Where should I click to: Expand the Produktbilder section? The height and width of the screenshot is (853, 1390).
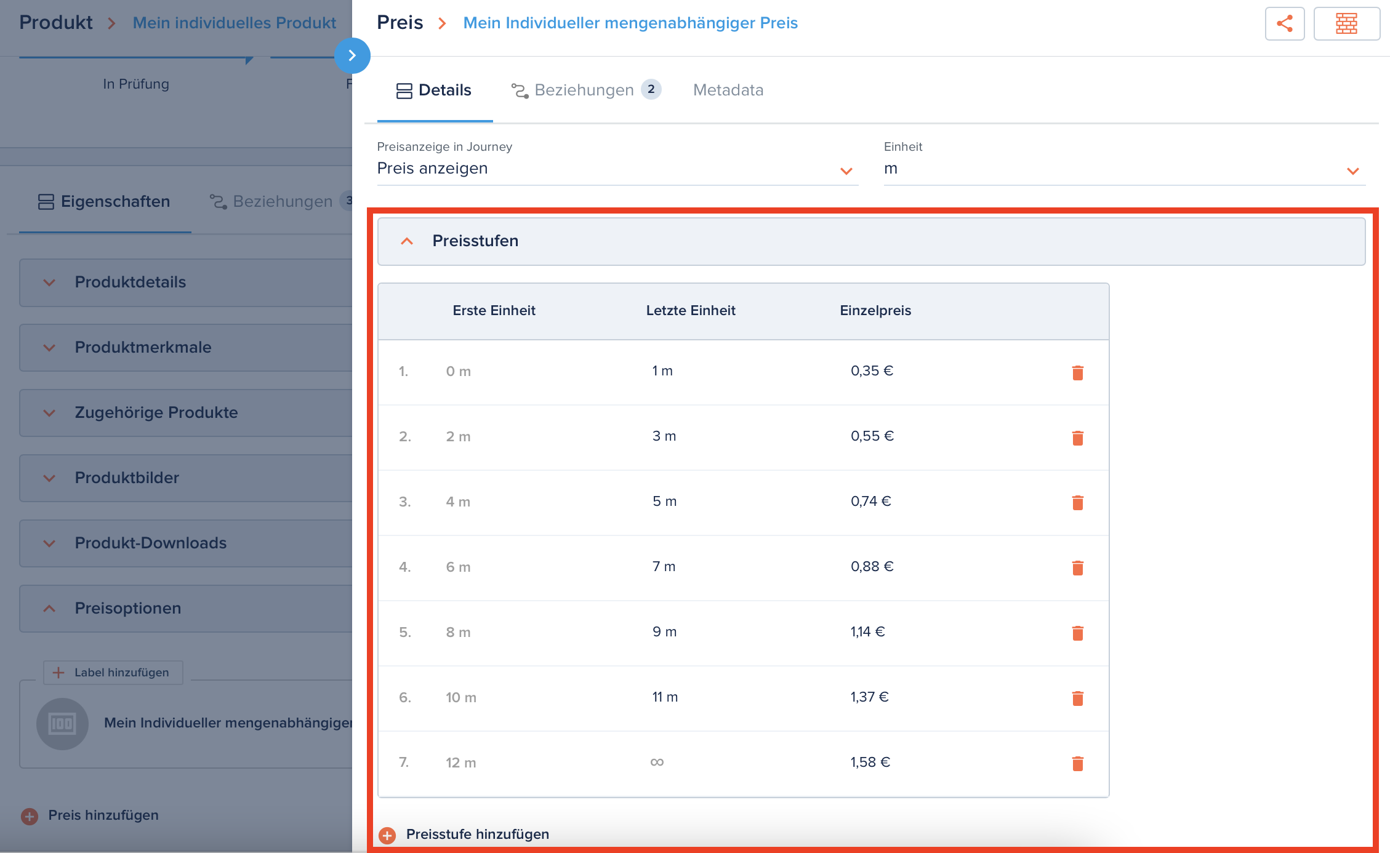pos(186,478)
